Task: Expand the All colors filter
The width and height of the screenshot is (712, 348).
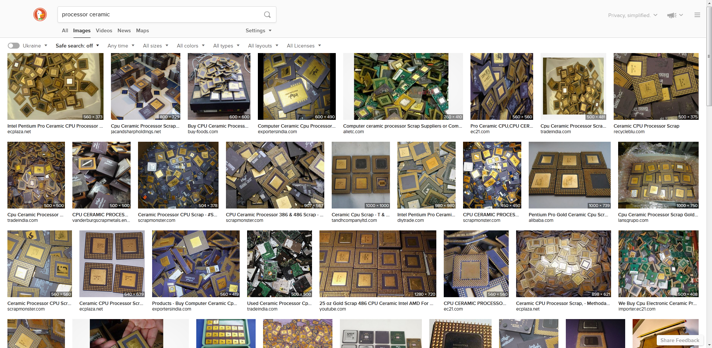Action: point(190,46)
